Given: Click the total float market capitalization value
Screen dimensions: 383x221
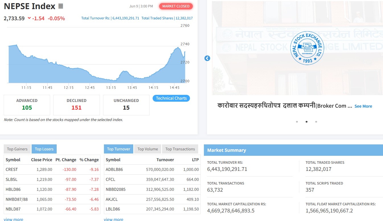Looking at the screenshot, I should coord(329,211).
